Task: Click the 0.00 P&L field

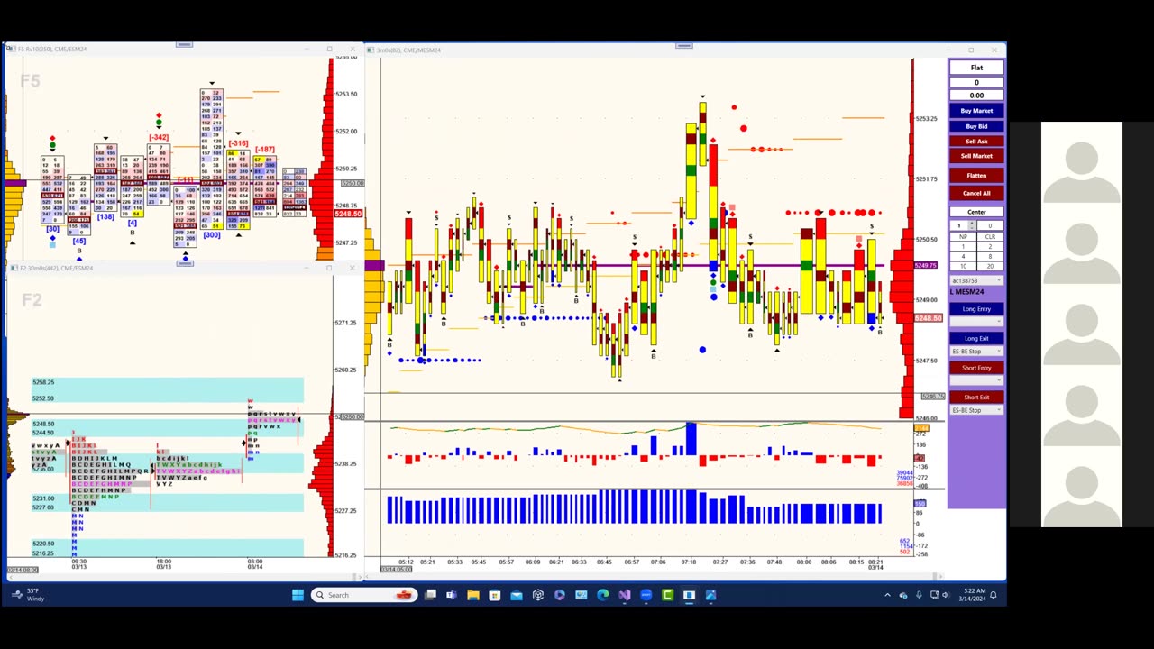Action: (x=976, y=96)
